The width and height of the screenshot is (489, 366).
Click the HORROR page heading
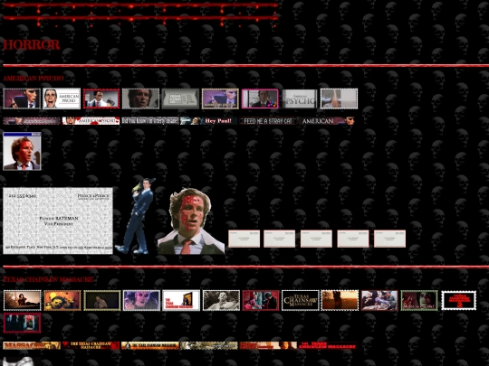click(x=31, y=45)
